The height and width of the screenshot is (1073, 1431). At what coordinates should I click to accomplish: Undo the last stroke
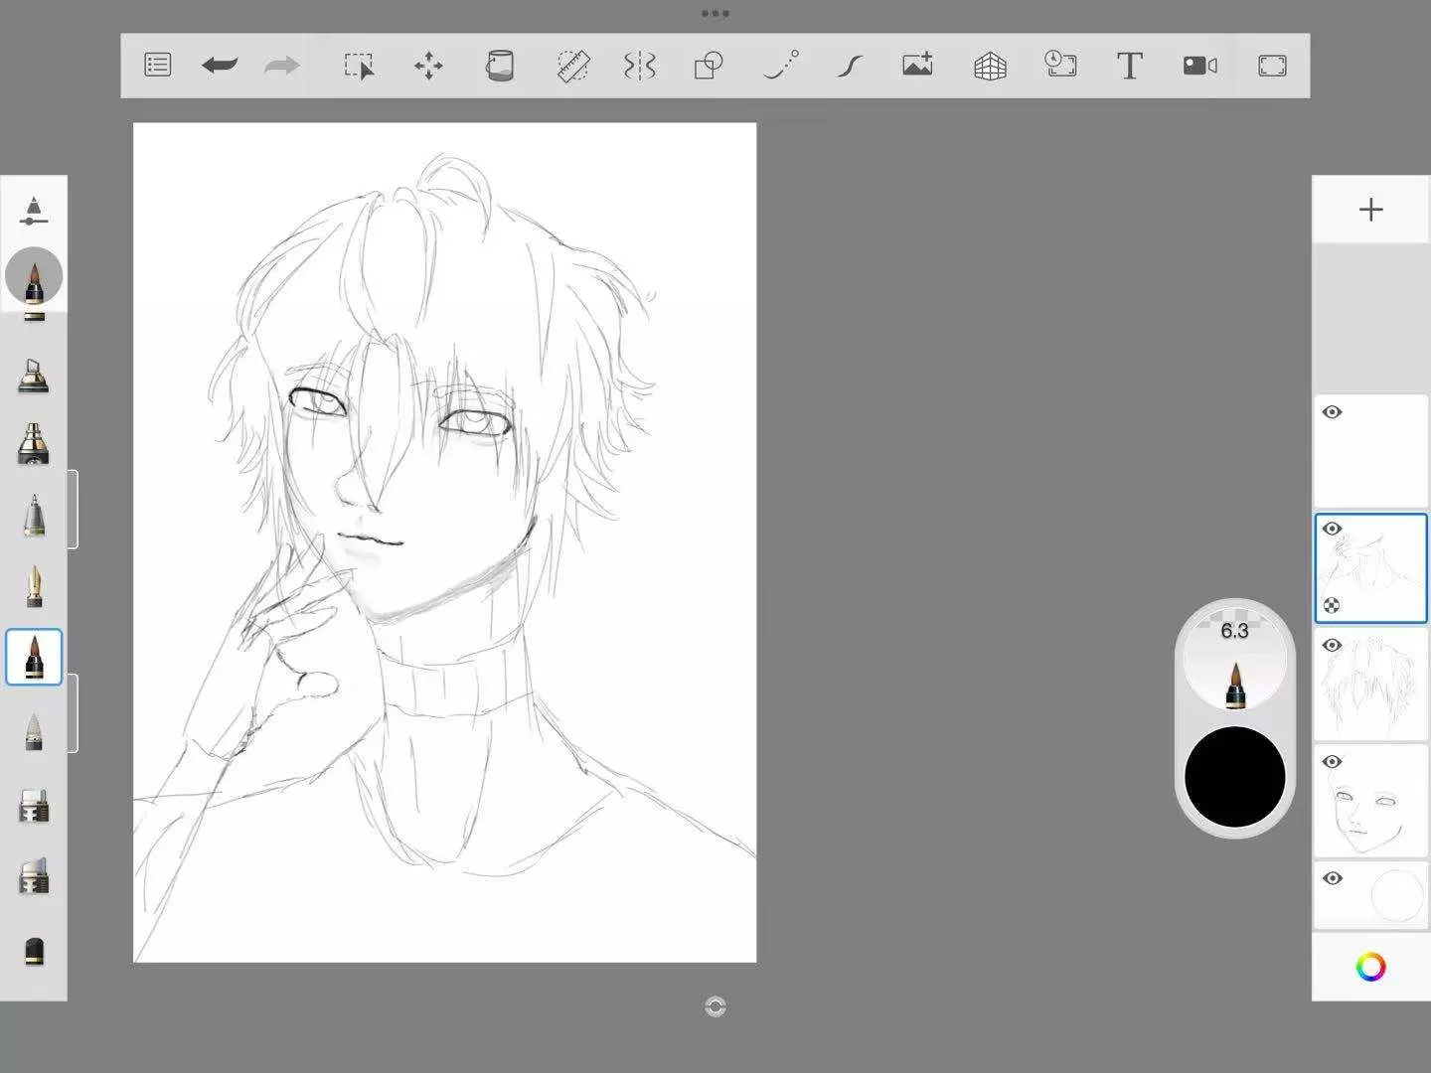coord(220,66)
